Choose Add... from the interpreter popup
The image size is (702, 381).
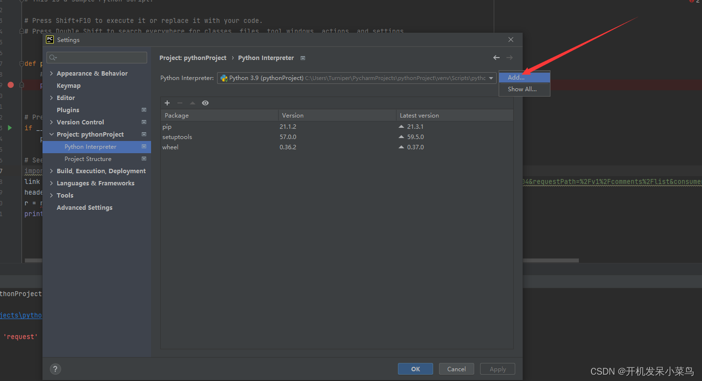525,77
